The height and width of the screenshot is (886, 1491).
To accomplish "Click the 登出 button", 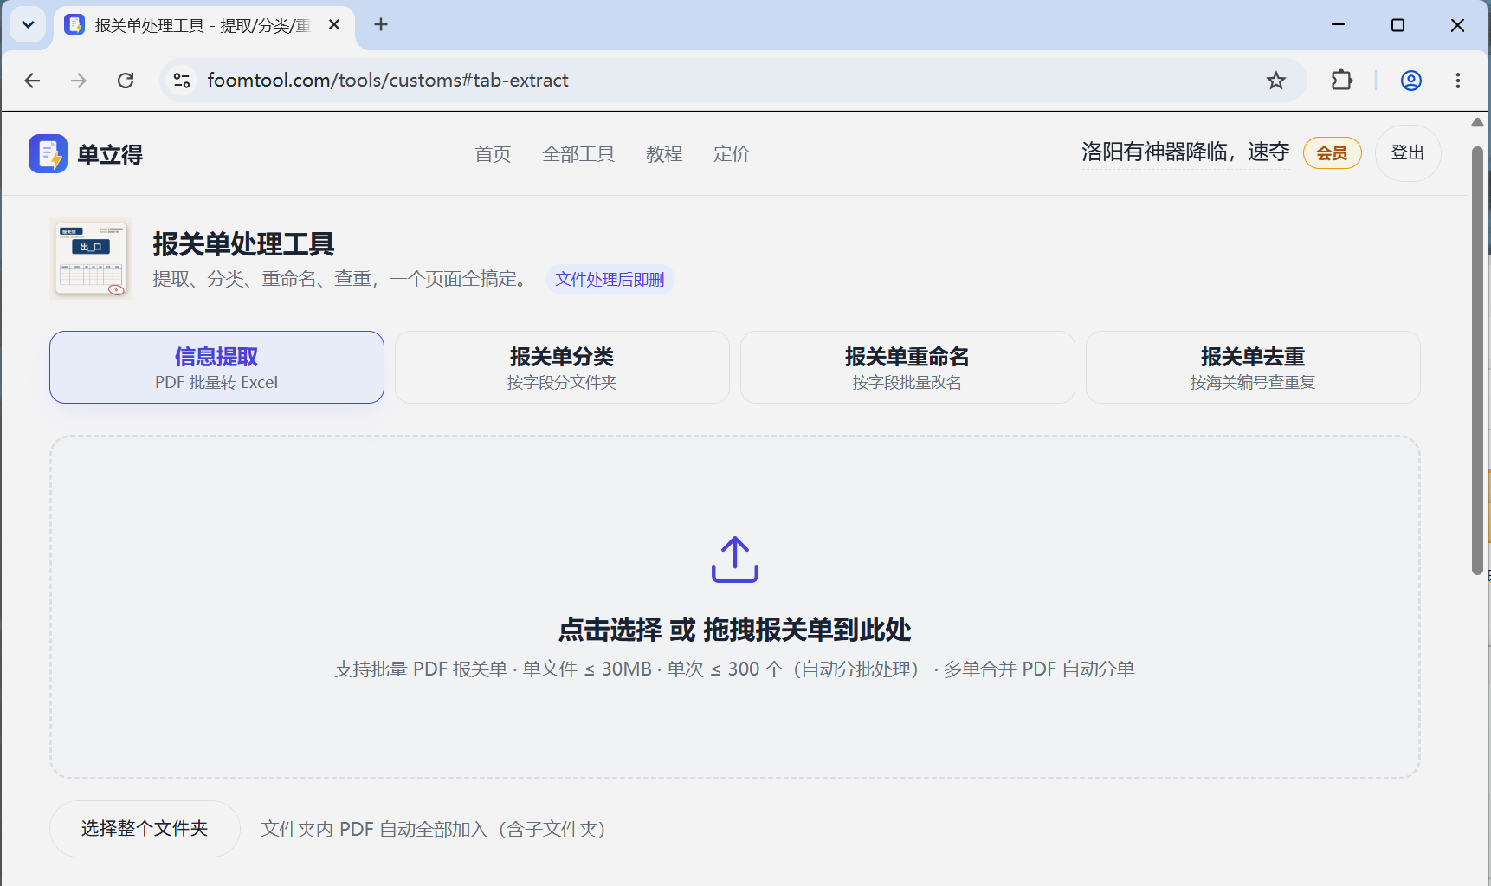I will (x=1408, y=153).
